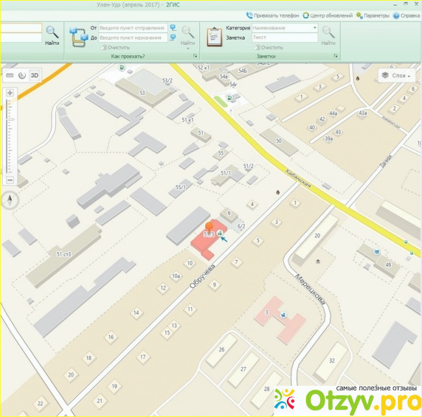Click the destination point input field
This screenshot has width=422, height=417.
[x=132, y=38]
